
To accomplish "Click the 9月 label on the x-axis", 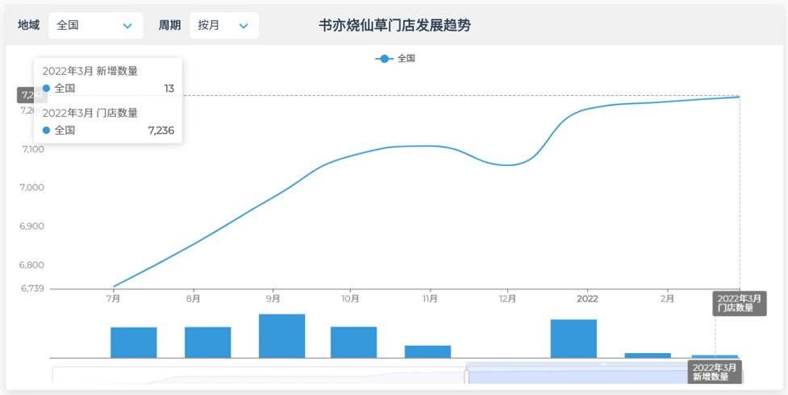I will tap(273, 298).
